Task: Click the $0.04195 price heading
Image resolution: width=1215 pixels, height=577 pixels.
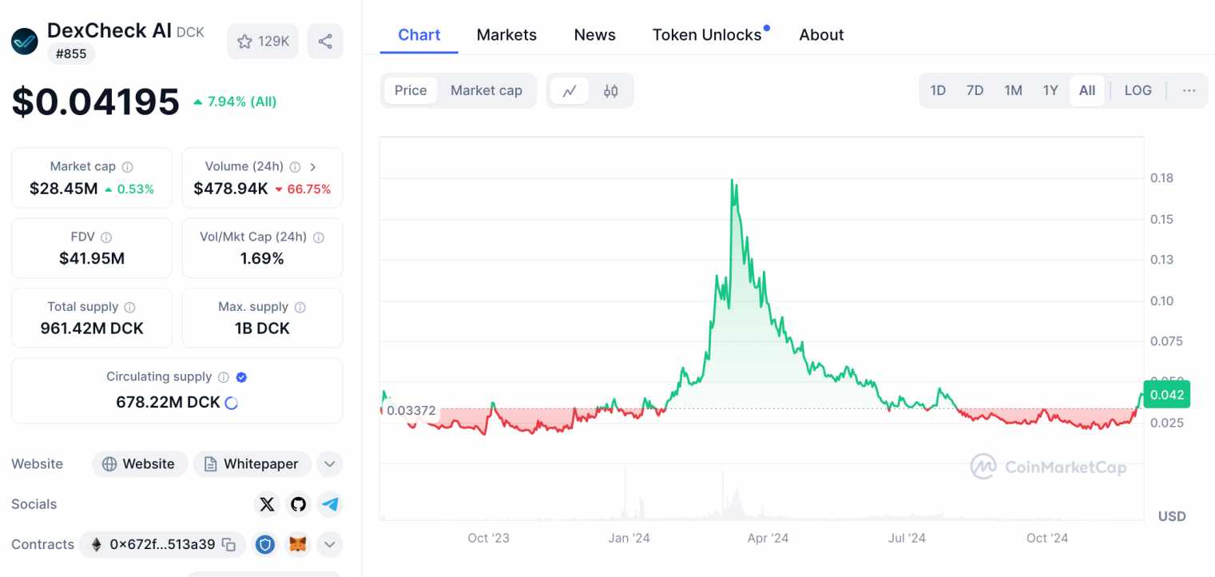Action: [x=96, y=101]
